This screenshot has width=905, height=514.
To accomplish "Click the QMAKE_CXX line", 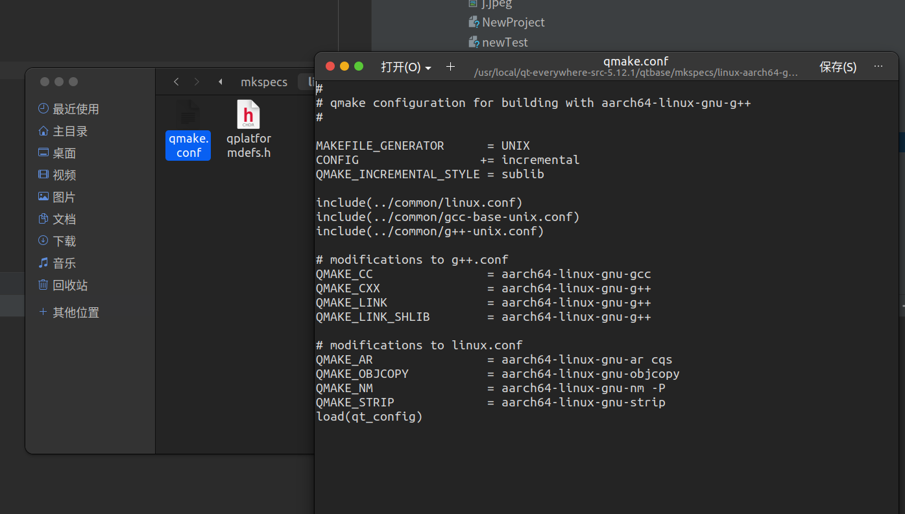I will pyautogui.click(x=483, y=288).
